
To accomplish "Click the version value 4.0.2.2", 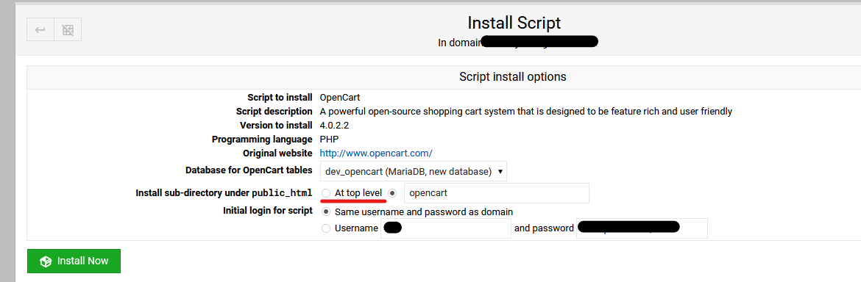I will [x=334, y=126].
